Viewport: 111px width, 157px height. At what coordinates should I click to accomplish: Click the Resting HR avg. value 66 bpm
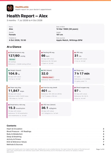(x=45, y=56)
